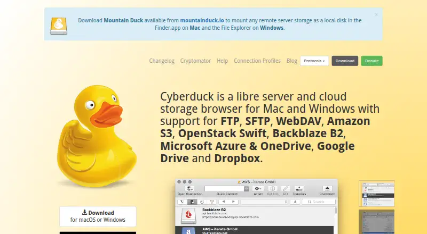
Task: Click the forward navigation arrow
Action: [x=233, y=202]
